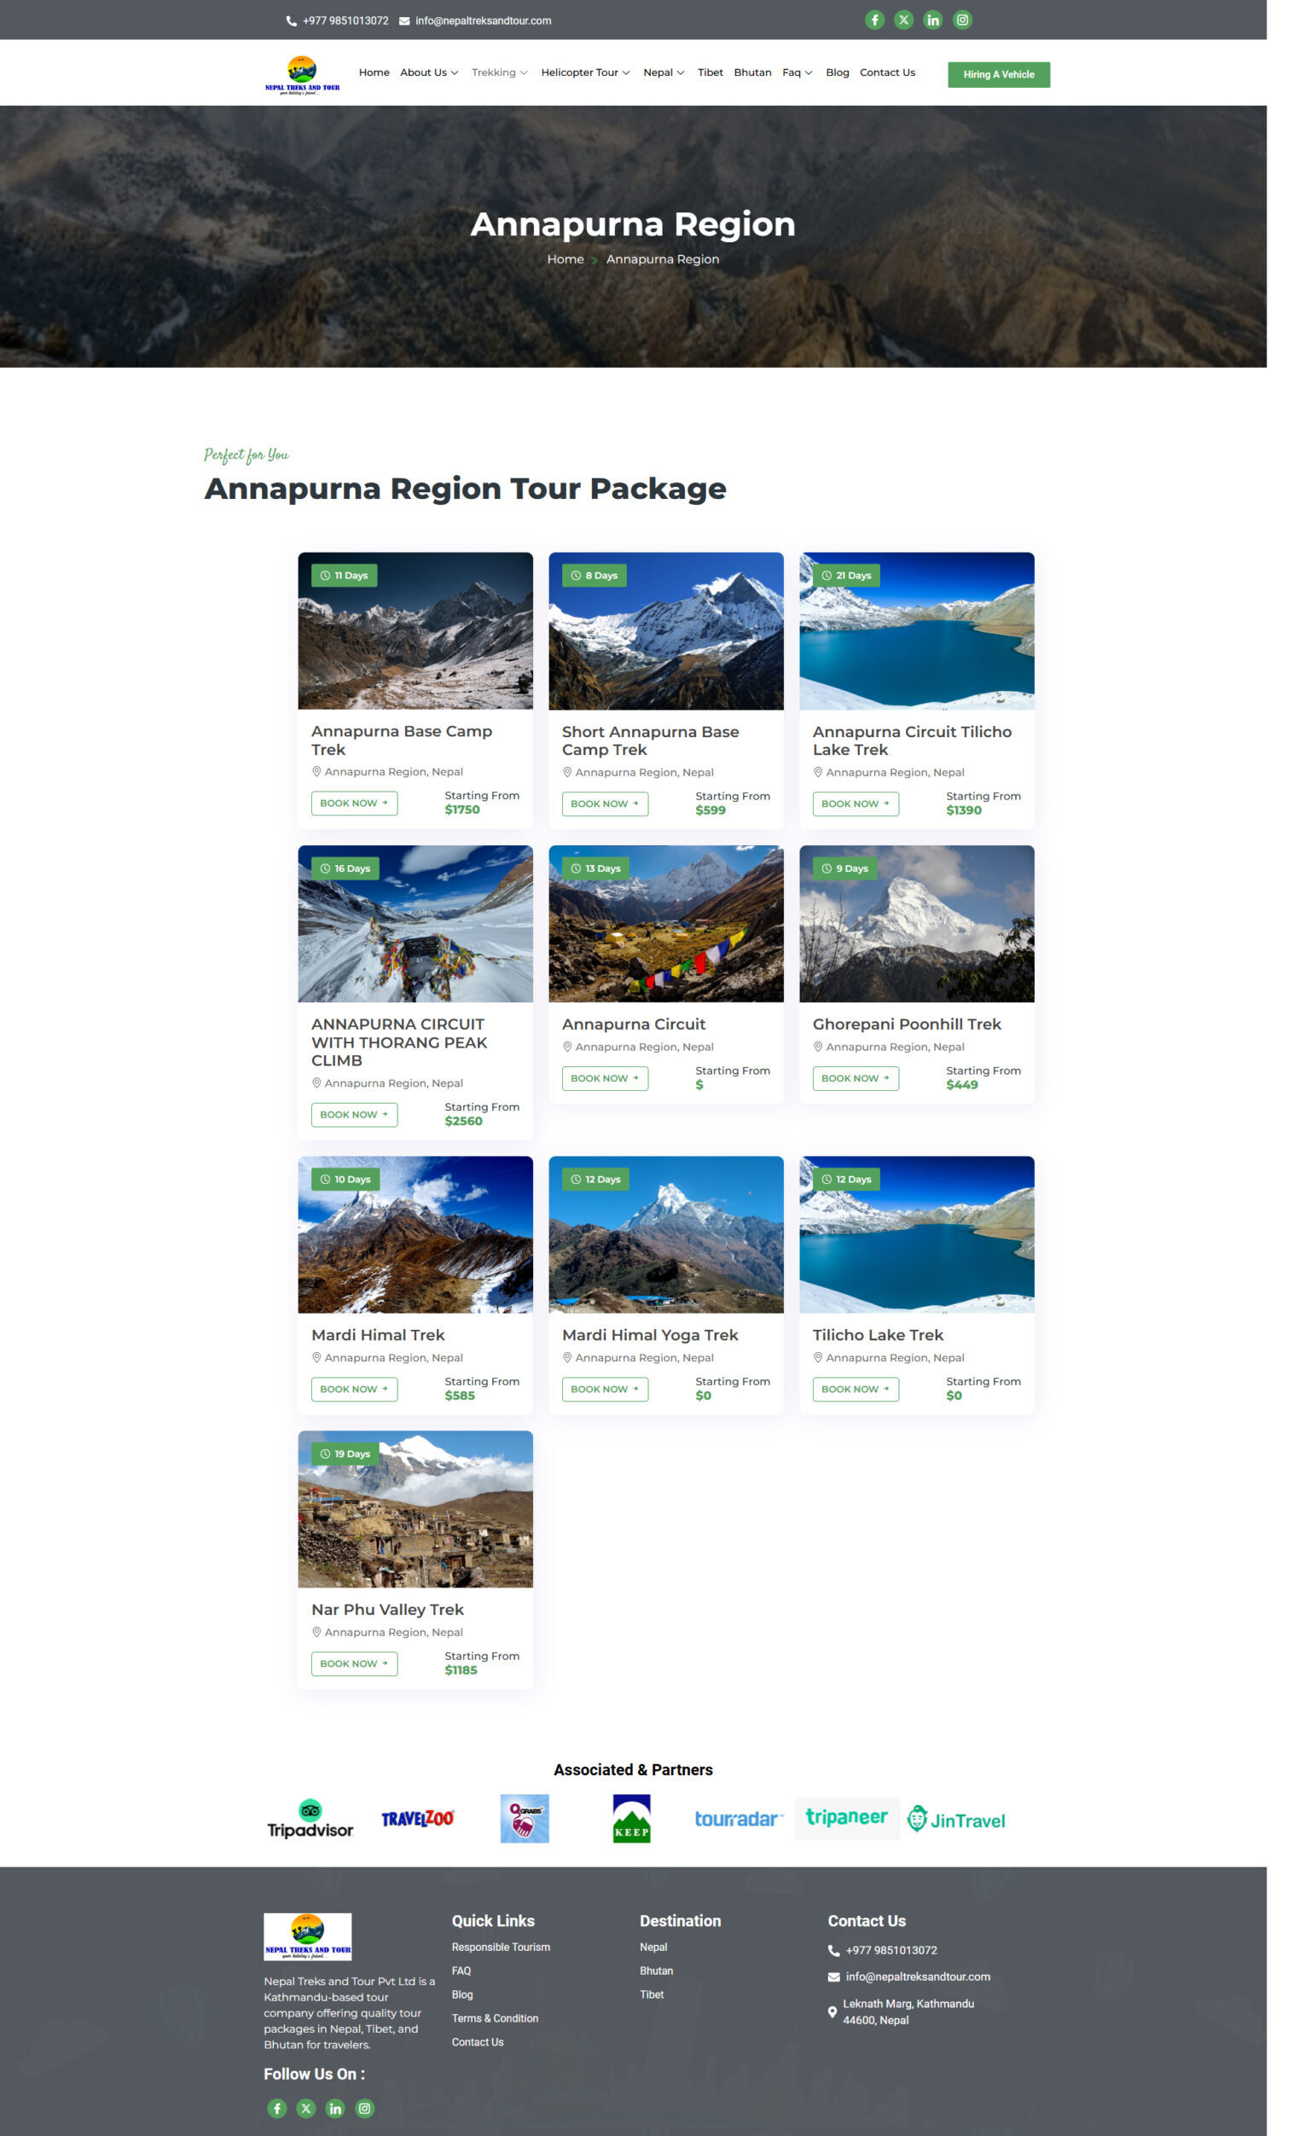Image resolution: width=1299 pixels, height=2136 pixels.
Task: Click Home in the breadcrumb trail
Action: point(565,259)
